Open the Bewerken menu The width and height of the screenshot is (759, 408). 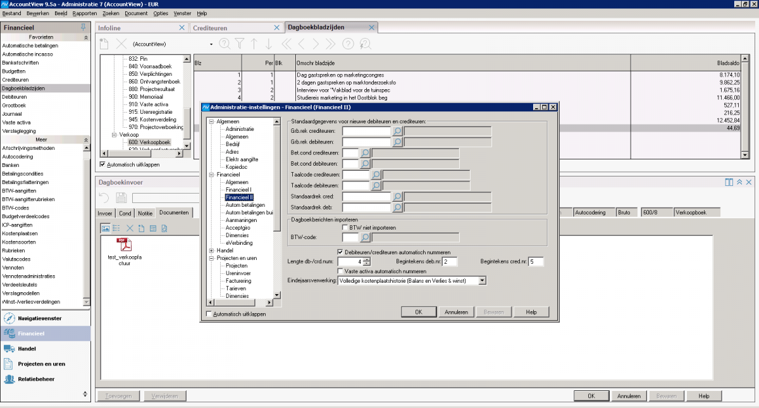pos(38,13)
